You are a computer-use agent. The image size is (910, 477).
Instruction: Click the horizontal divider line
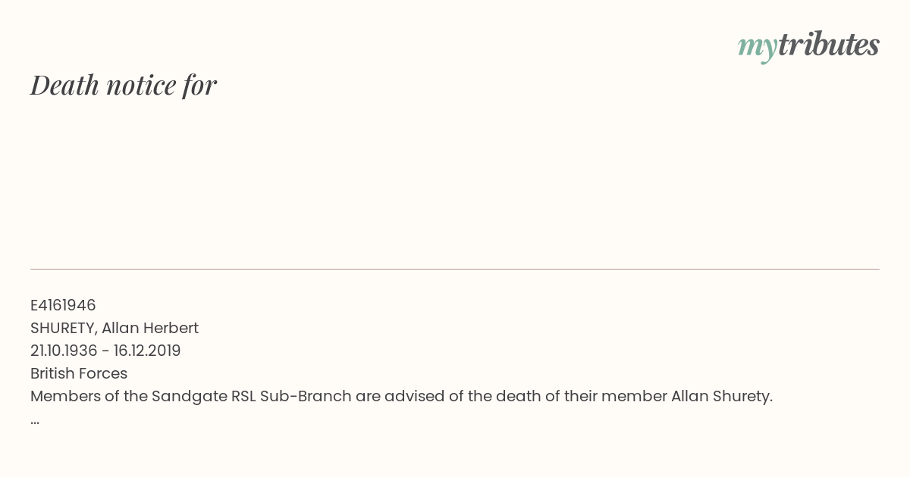455,269
